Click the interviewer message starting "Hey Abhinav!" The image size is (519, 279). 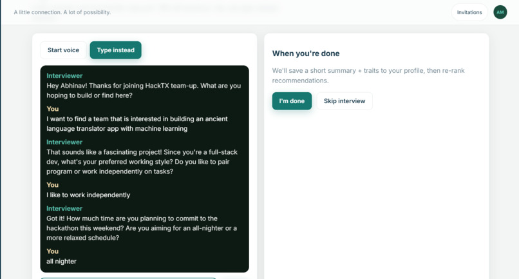tap(144, 90)
